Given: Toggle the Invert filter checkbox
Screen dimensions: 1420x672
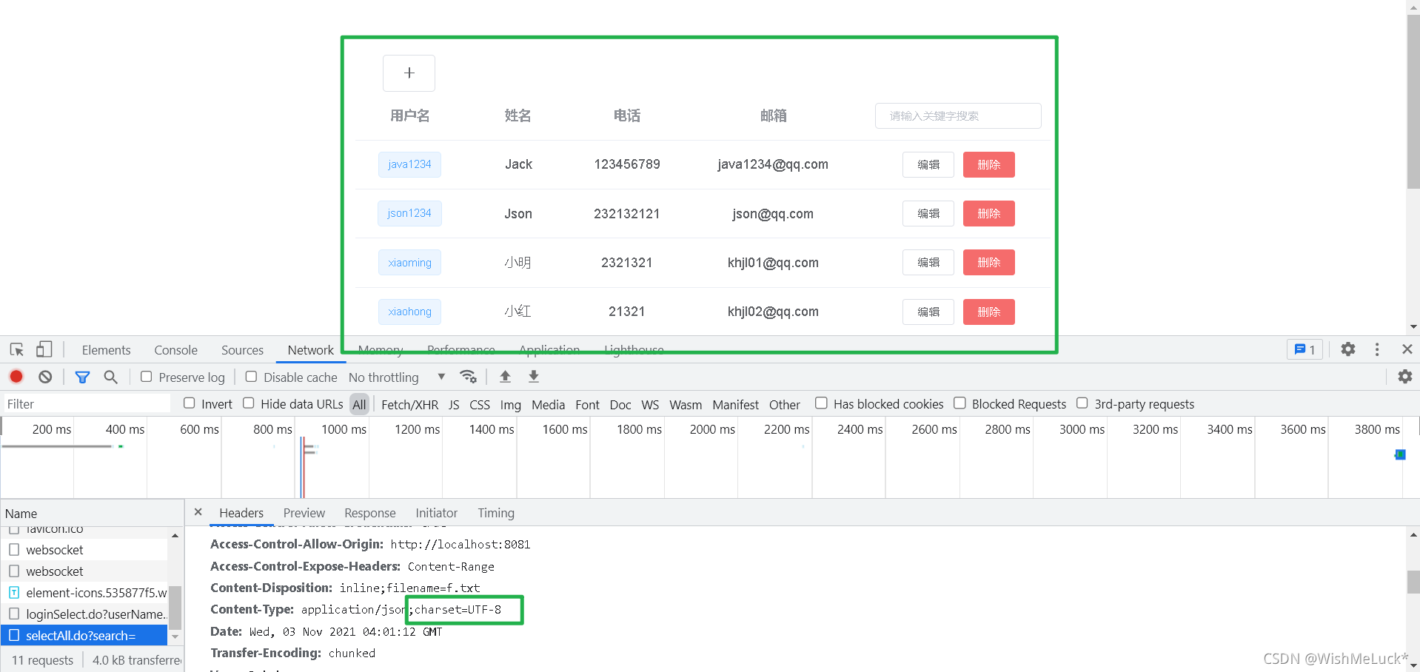Looking at the screenshot, I should [x=190, y=403].
